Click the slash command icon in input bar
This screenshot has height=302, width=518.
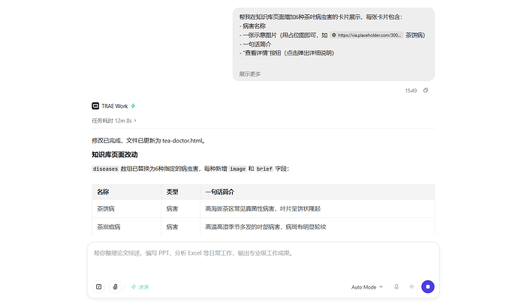coord(99,286)
